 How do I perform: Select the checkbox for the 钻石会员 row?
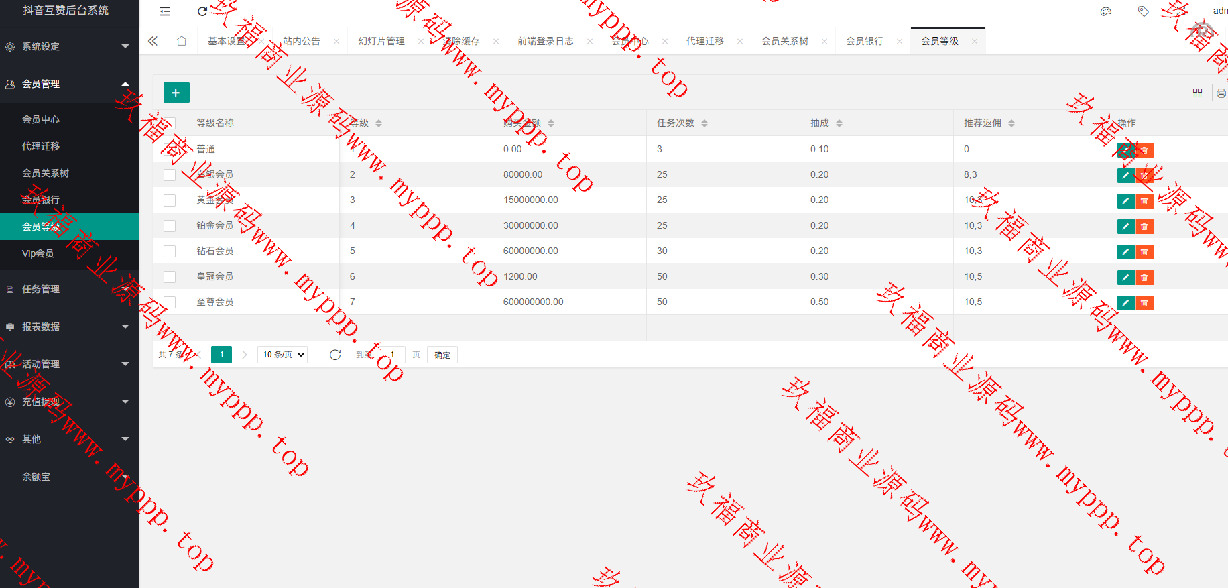(170, 251)
